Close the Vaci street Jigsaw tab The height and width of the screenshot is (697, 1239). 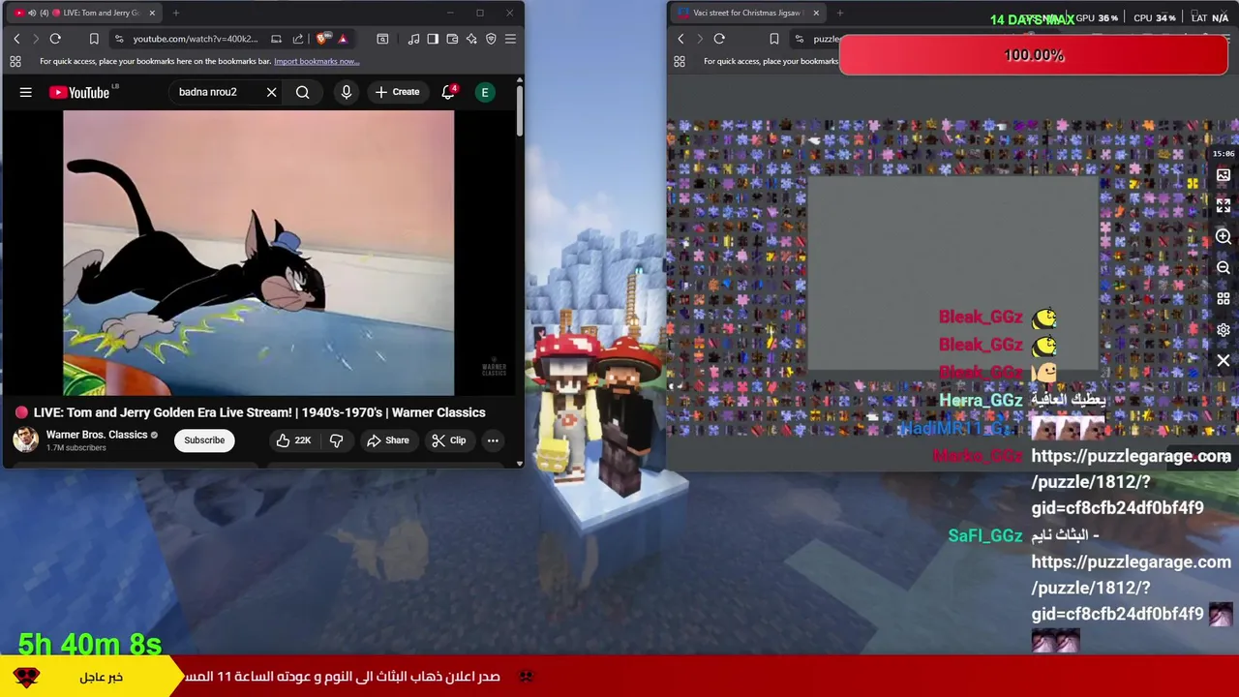tap(816, 13)
